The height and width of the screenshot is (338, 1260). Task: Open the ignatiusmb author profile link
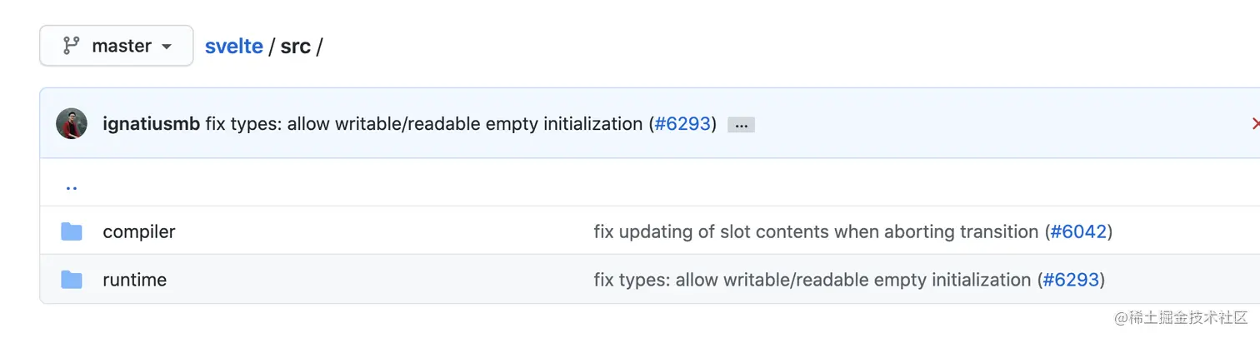(x=151, y=124)
